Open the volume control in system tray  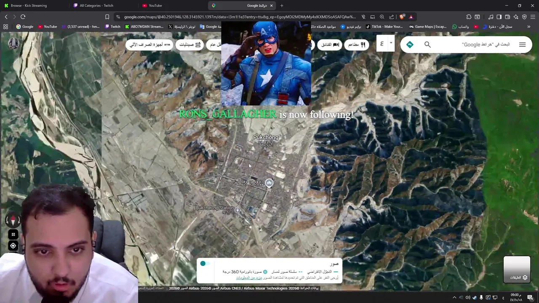(x=468, y=298)
